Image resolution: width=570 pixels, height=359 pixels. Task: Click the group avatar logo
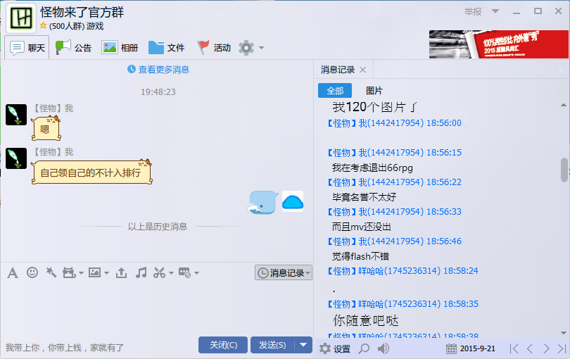point(21,18)
